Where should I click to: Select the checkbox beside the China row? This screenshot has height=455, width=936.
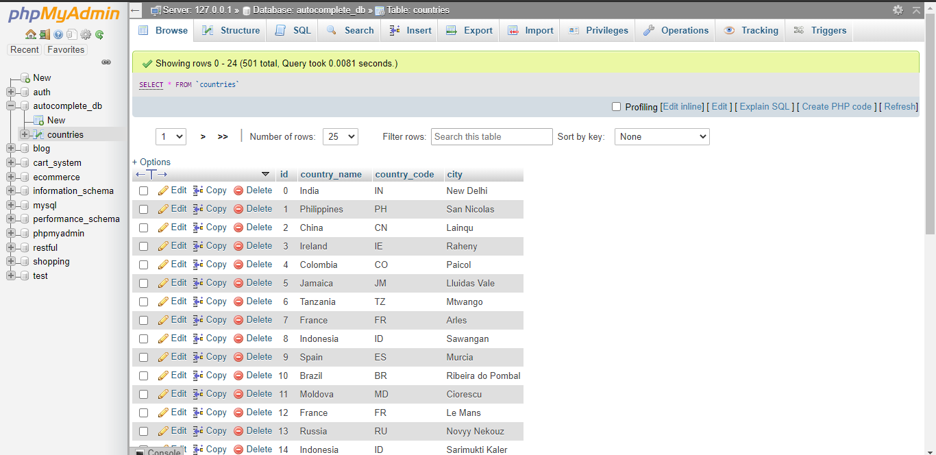(143, 227)
